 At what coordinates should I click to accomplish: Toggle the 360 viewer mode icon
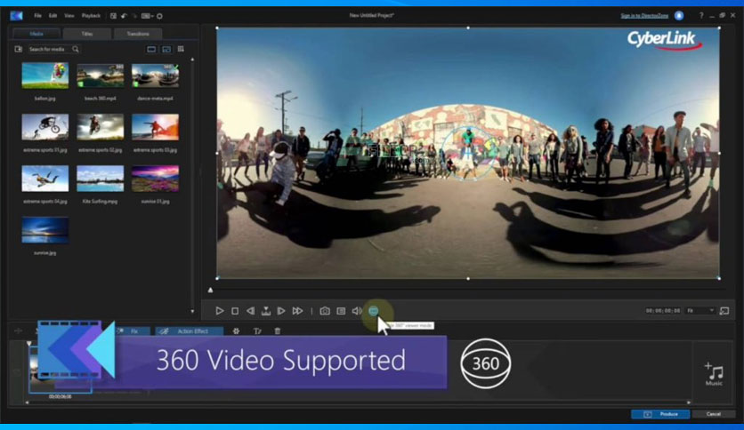pos(374,311)
